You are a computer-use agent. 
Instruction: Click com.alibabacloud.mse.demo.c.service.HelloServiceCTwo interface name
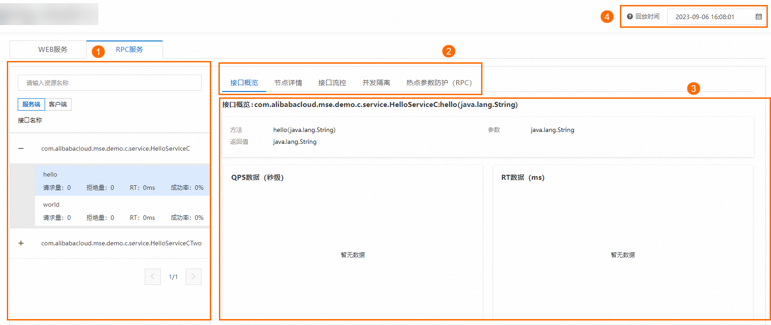[x=122, y=243]
